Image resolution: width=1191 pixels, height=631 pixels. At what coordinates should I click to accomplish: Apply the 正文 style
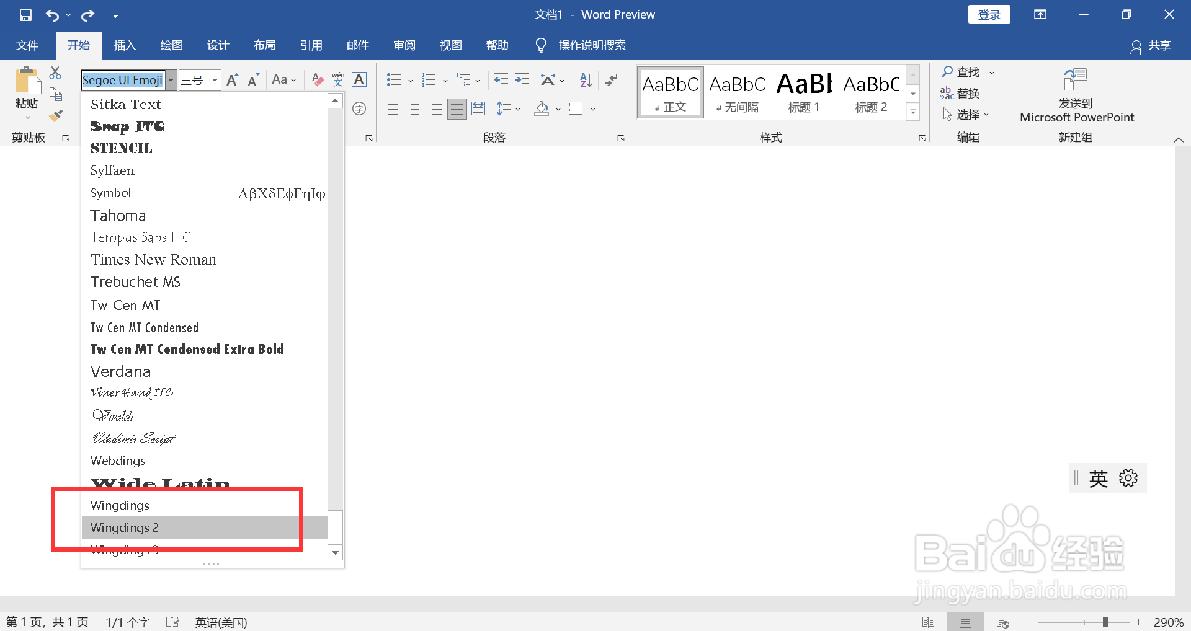671,92
